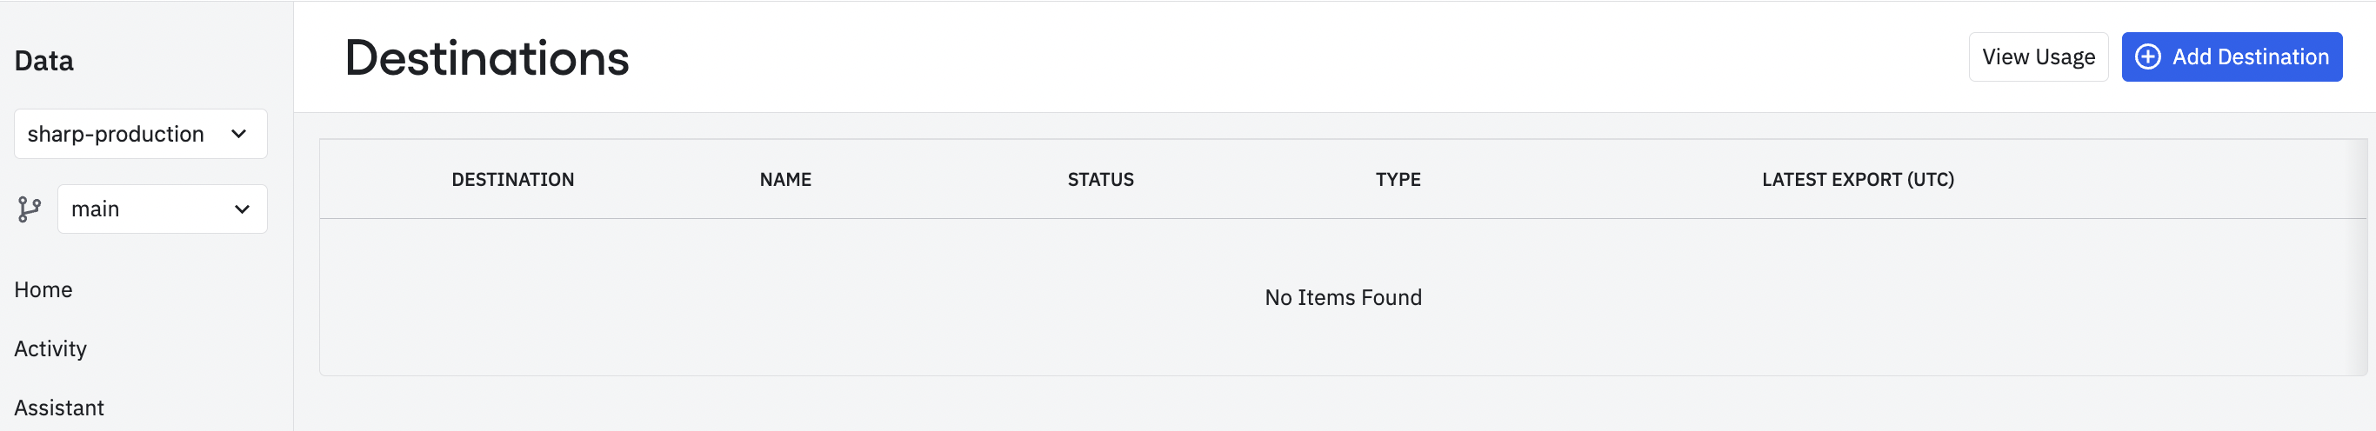Click the sharp-production text label
Image resolution: width=2376 pixels, height=431 pixels.
tap(116, 135)
